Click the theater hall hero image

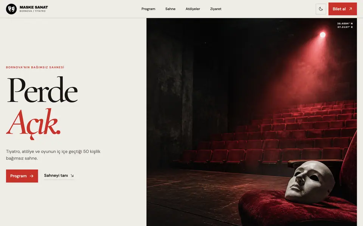pos(252,122)
